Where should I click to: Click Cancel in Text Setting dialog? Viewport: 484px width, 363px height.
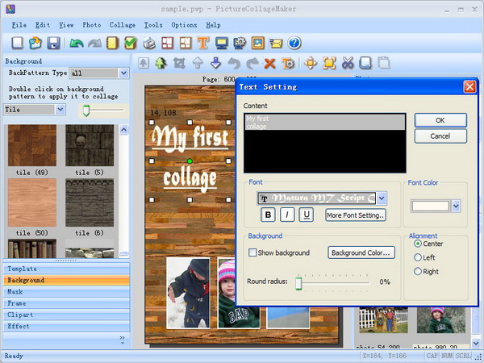(440, 136)
